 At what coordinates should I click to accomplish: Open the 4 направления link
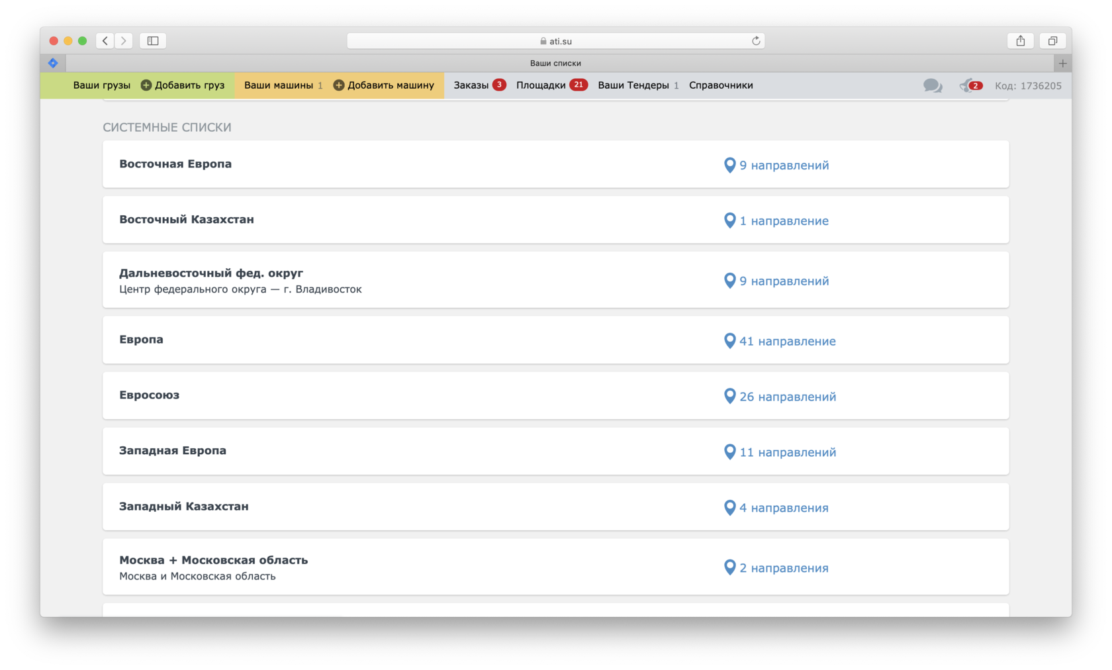coord(784,508)
